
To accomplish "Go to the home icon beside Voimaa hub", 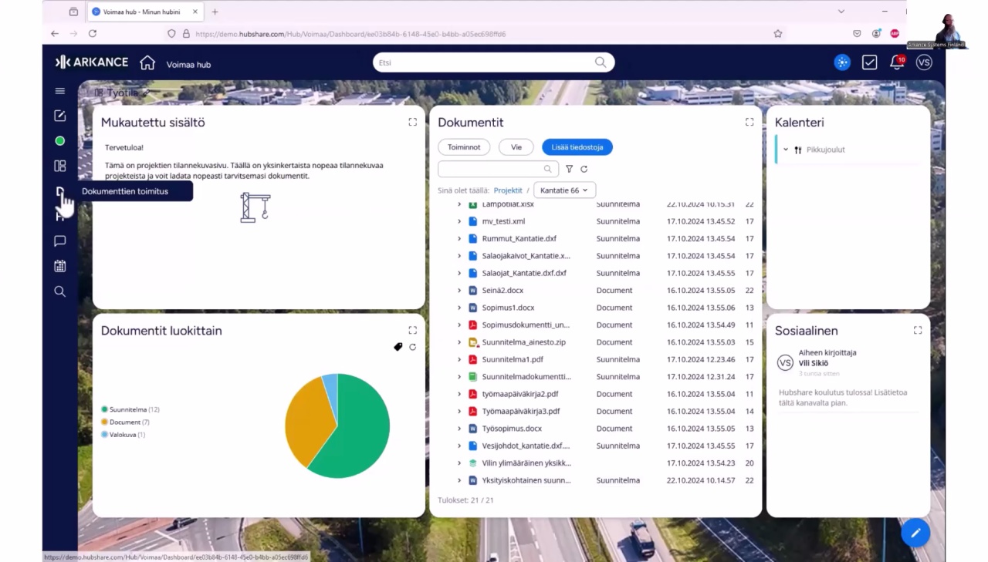I will [147, 63].
